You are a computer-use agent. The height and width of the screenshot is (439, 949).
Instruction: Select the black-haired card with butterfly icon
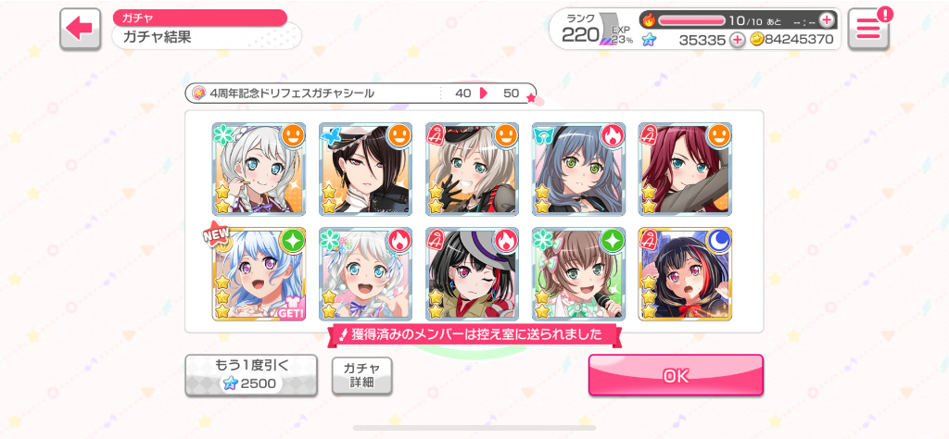coord(365,169)
